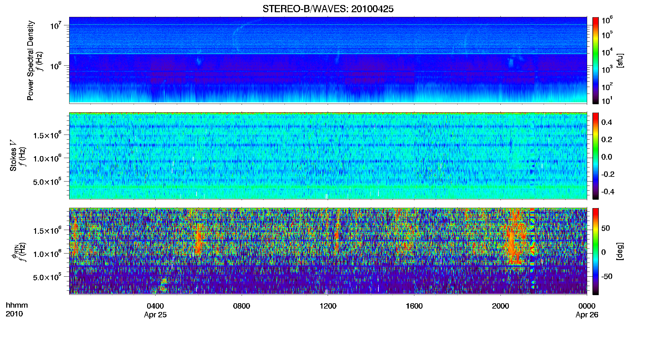This screenshot has height=338, width=656.
Task: Click the Stokes V colorbar
Action: pos(596,156)
